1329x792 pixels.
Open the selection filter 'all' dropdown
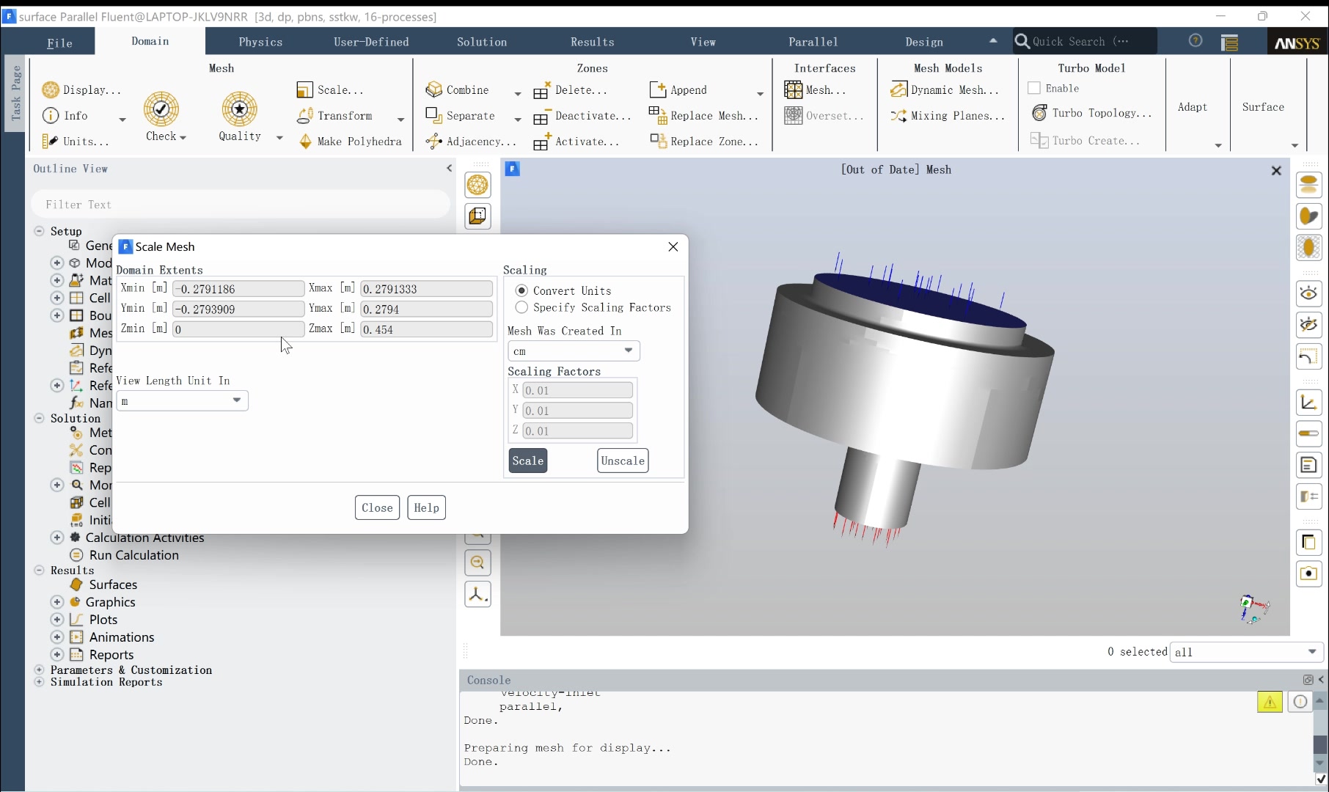(1247, 652)
